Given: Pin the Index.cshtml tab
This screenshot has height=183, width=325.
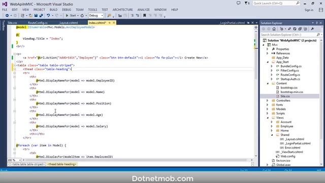Looking at the screenshot, I should (x=110, y=23).
